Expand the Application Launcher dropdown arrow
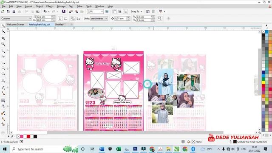This screenshot has height=153, width=272. [x=164, y=11]
